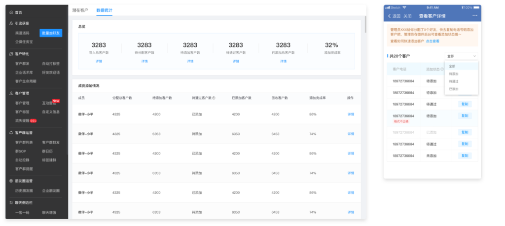Click 复制 button for the 格式不正确 row
Screen dimensions: 505x226
pos(465,116)
